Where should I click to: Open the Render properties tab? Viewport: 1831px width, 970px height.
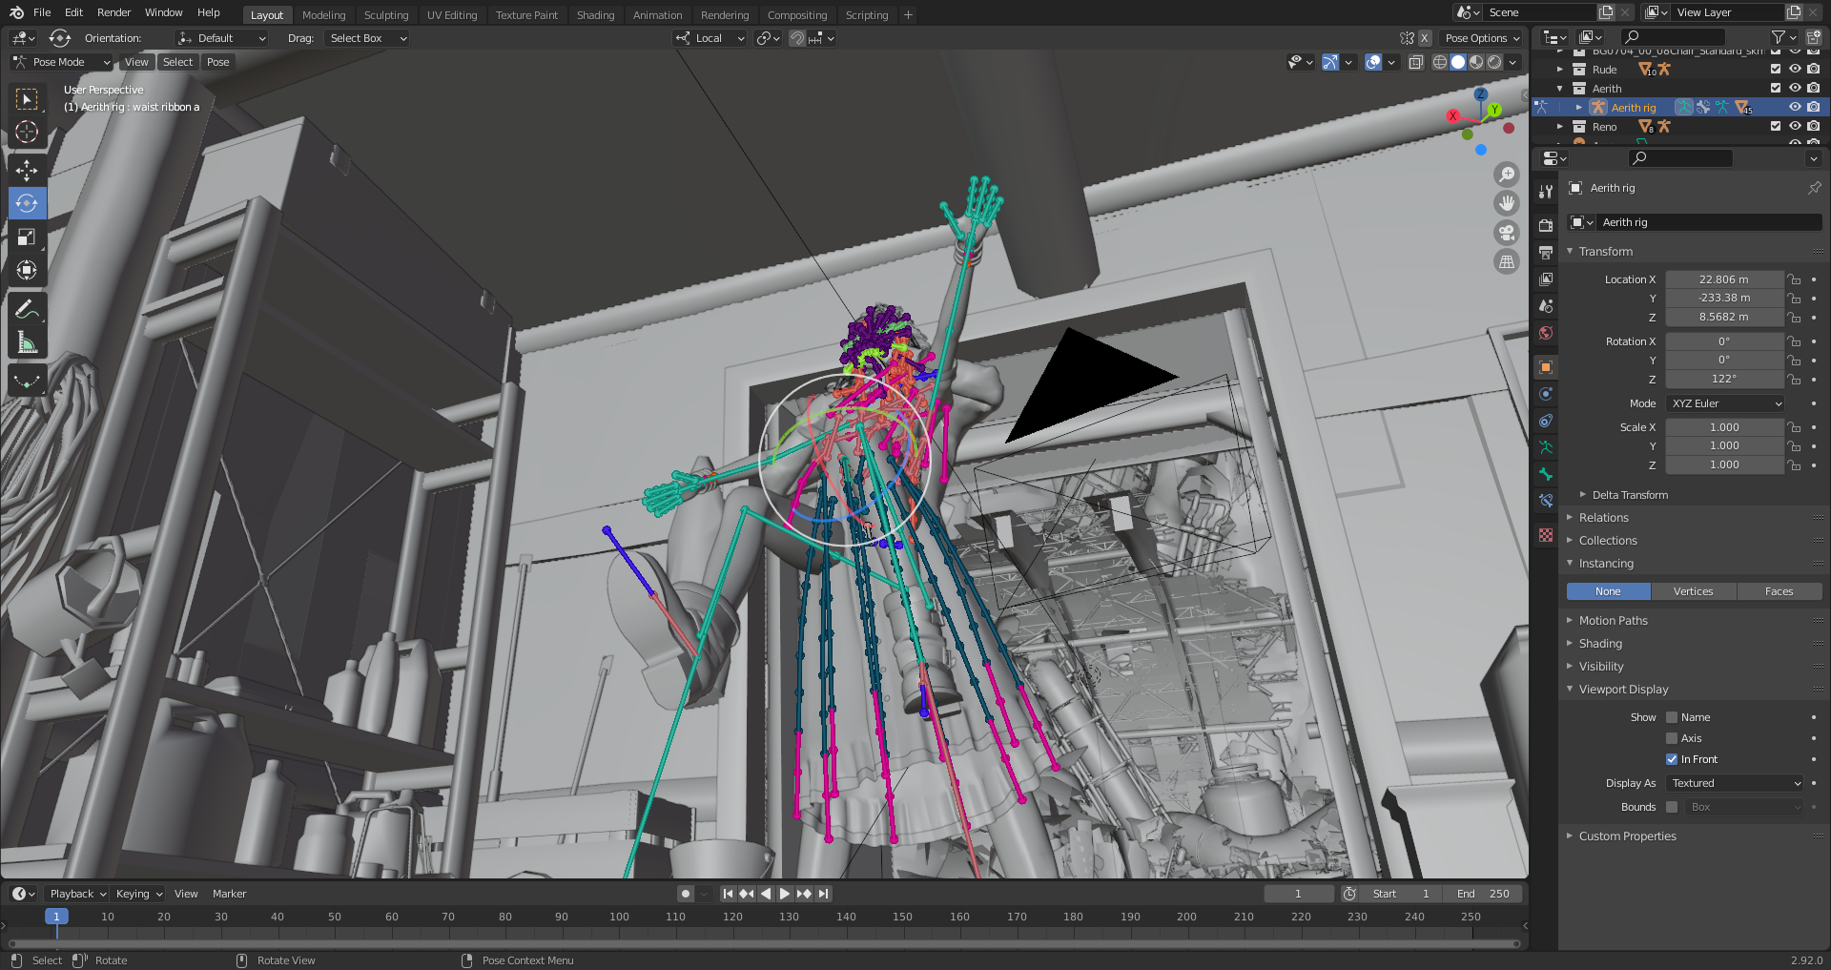(x=1546, y=226)
